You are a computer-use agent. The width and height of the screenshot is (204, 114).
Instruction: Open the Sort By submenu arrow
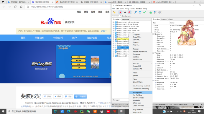pos(152,64)
